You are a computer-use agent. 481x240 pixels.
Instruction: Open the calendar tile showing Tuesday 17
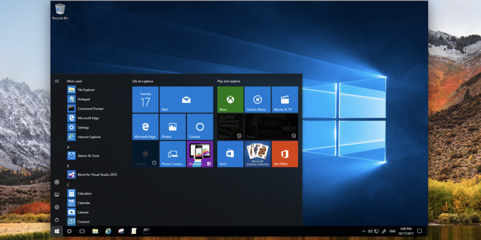pyautogui.click(x=146, y=99)
